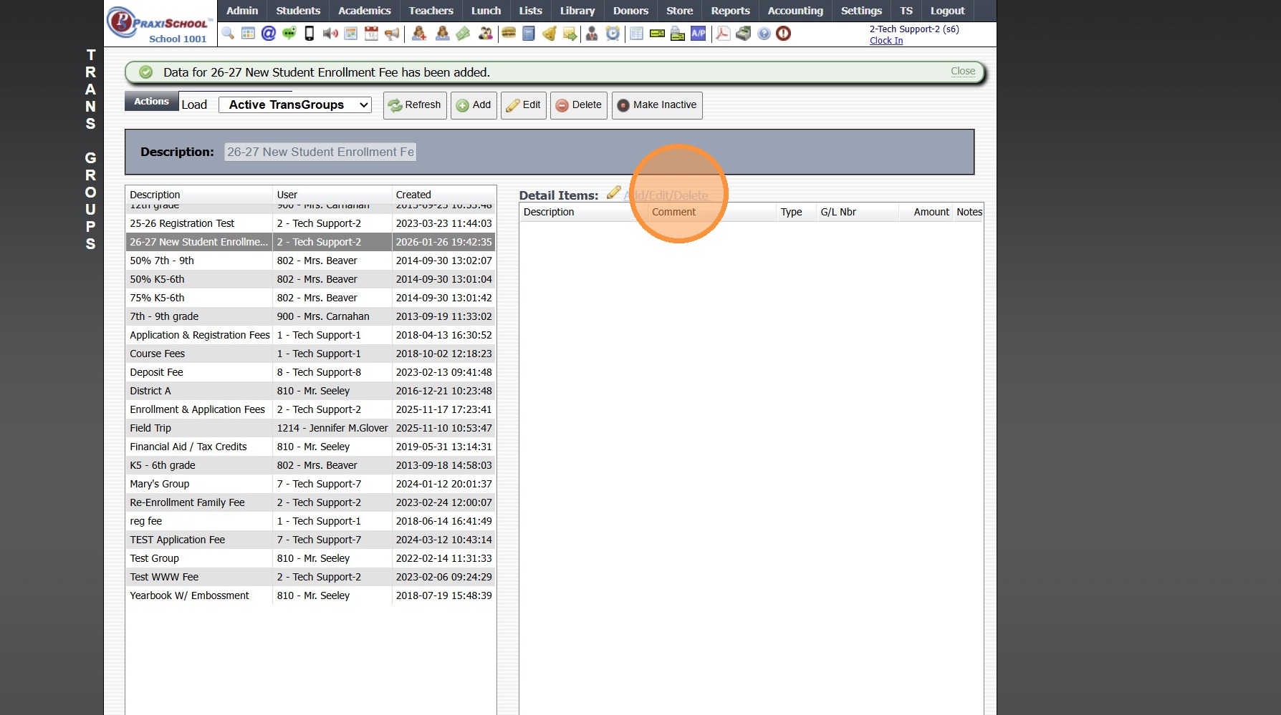Click the Refresh button
This screenshot has height=715, width=1281.
pyautogui.click(x=415, y=105)
